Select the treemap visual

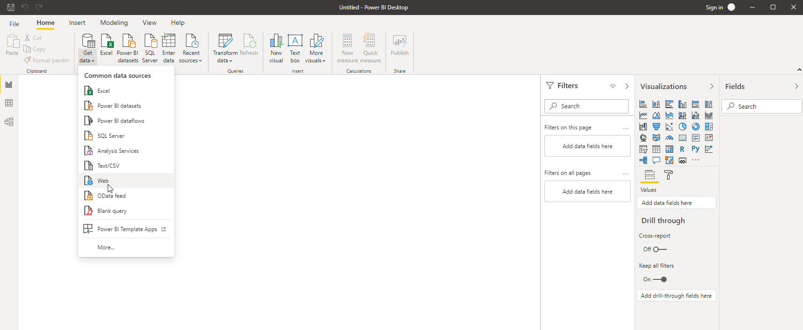709,127
